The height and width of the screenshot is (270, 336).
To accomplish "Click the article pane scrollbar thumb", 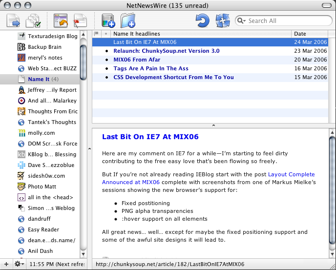I will [332, 191].
